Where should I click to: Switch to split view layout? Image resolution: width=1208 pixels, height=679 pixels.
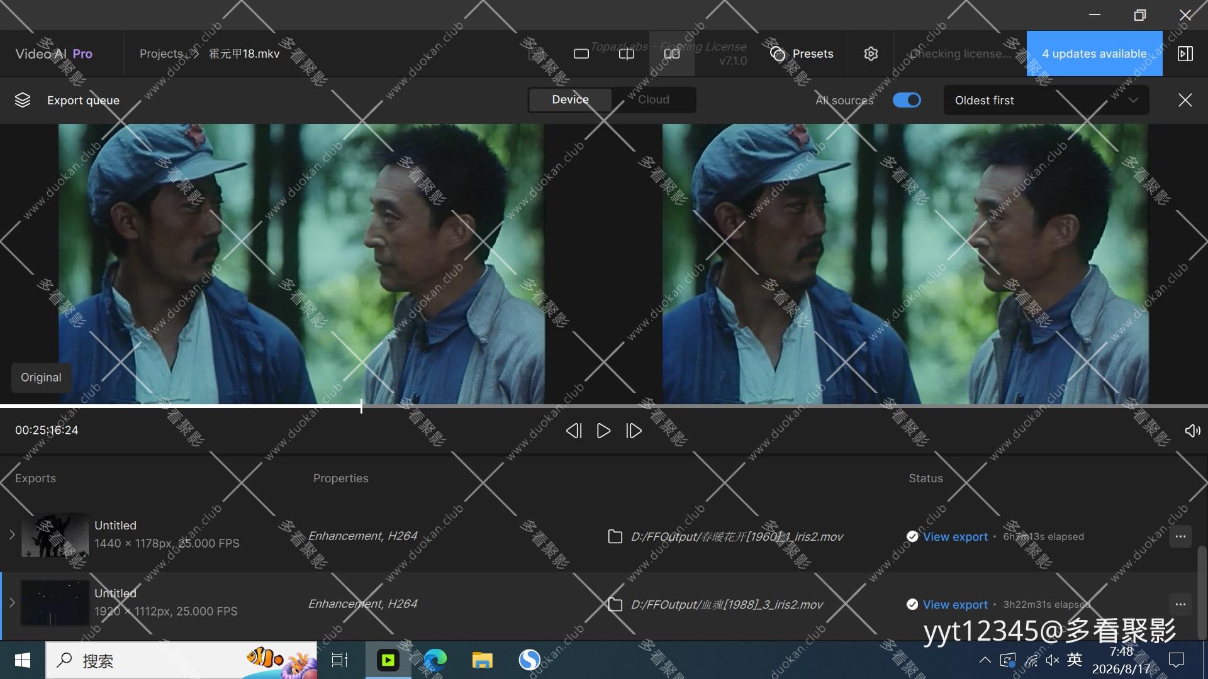click(x=627, y=54)
